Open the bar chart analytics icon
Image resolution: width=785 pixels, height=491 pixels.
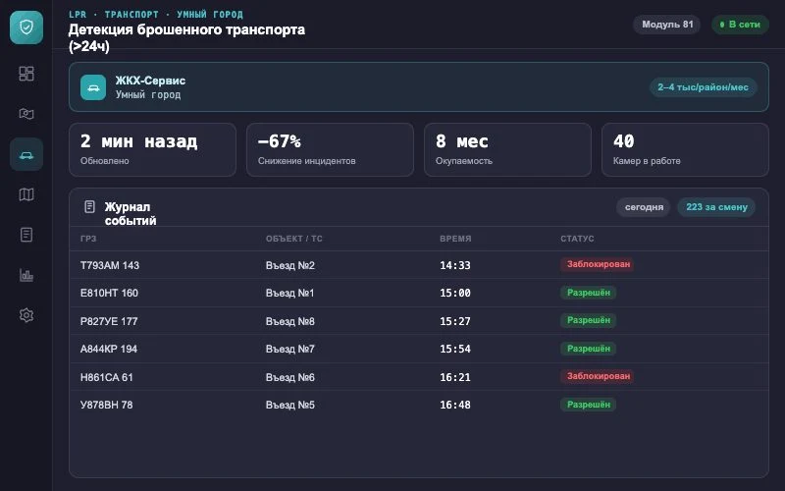(x=26, y=275)
